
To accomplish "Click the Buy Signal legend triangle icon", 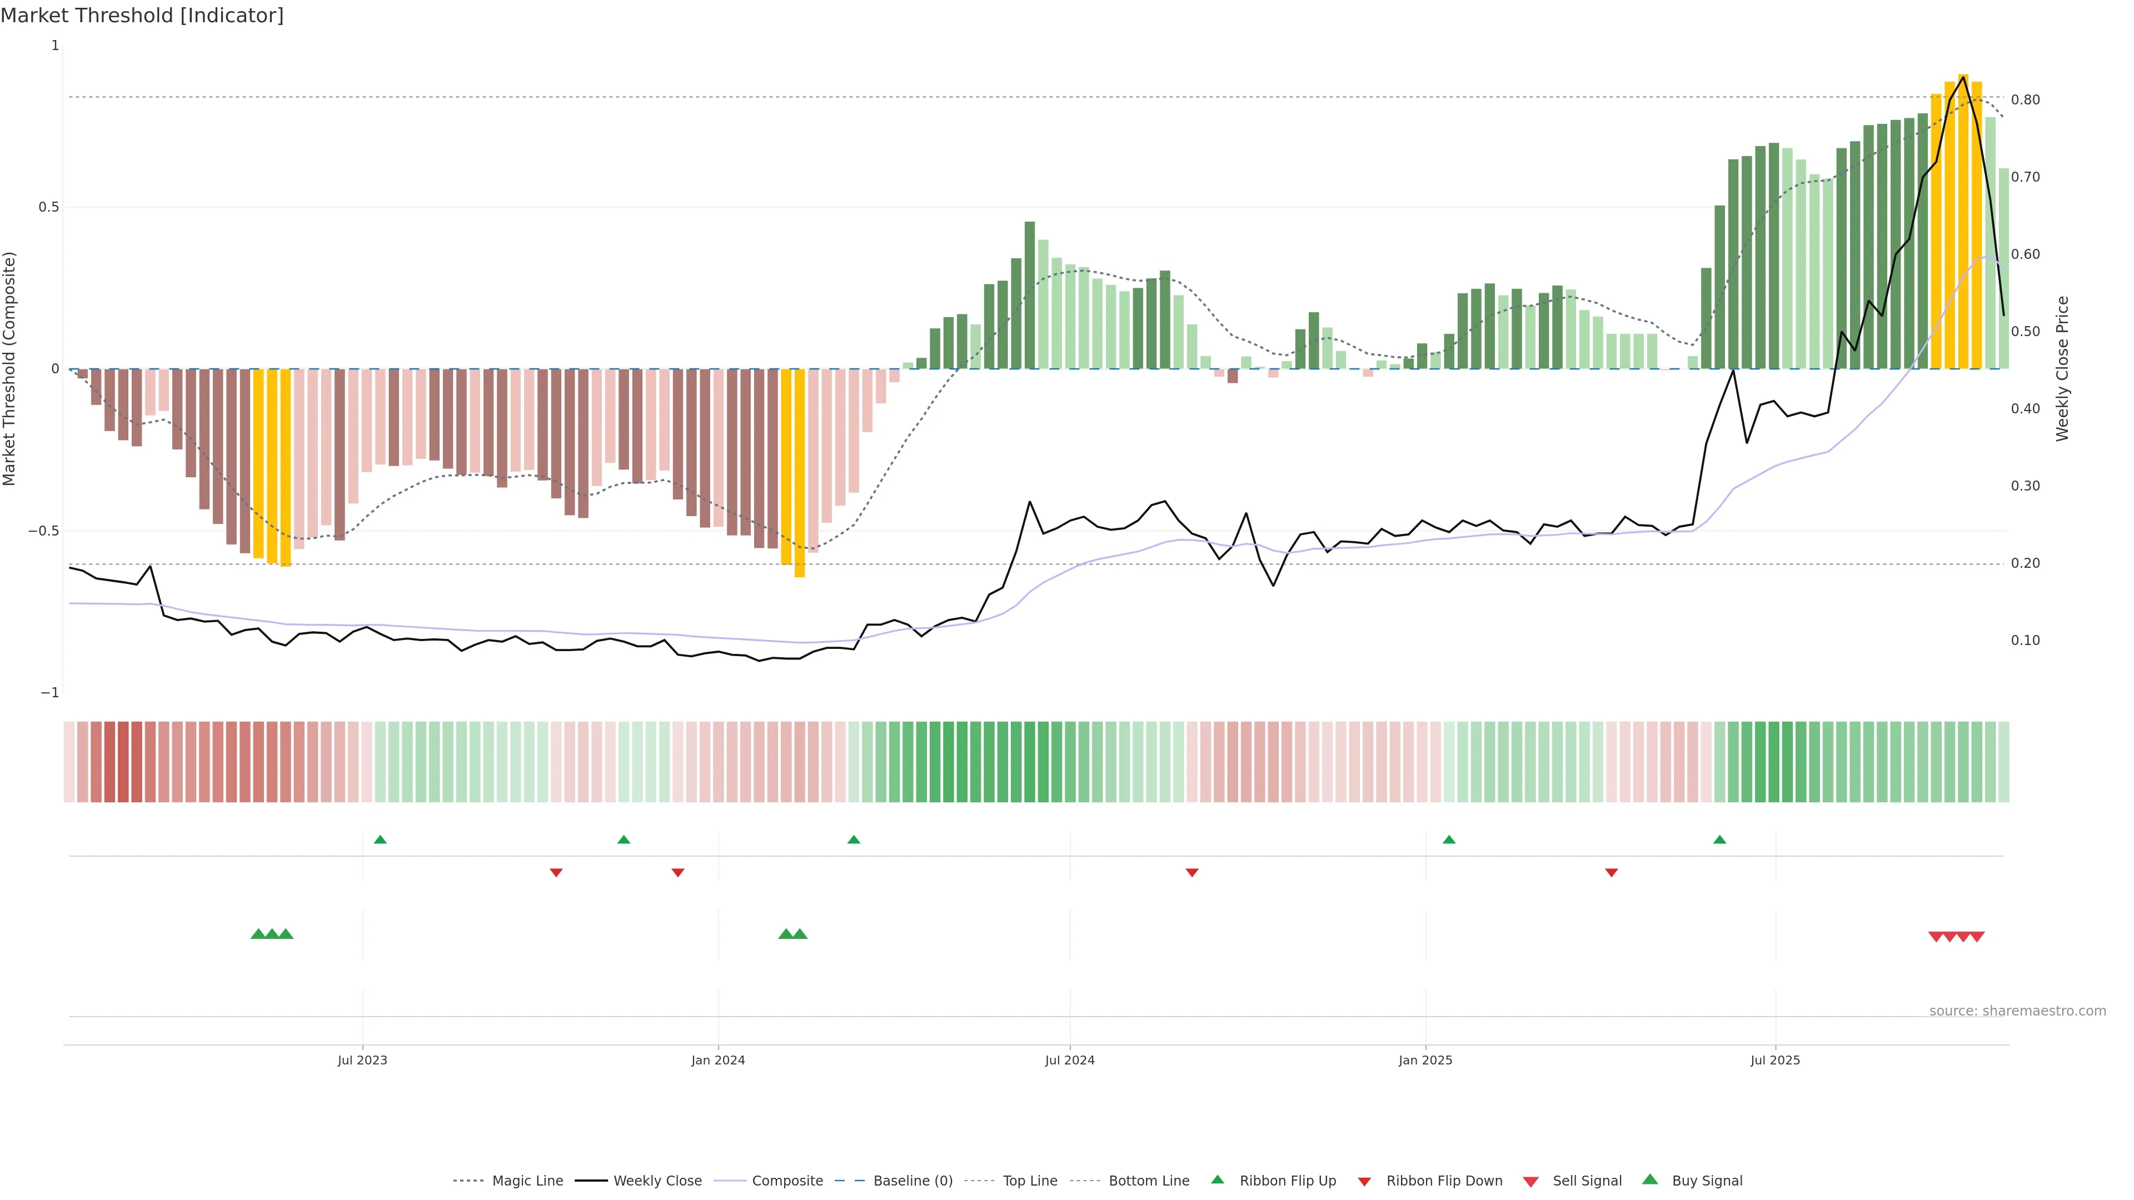I will coord(1650,1179).
